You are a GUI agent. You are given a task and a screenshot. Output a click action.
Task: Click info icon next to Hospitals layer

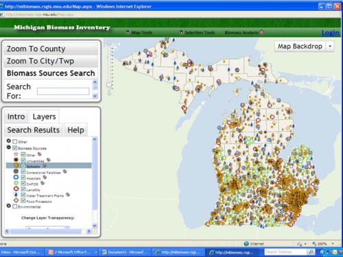pyautogui.click(x=45, y=178)
